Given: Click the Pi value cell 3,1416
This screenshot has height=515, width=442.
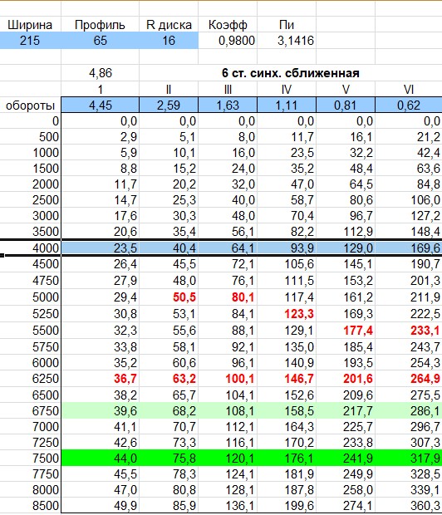Looking at the screenshot, I should pos(287,41).
